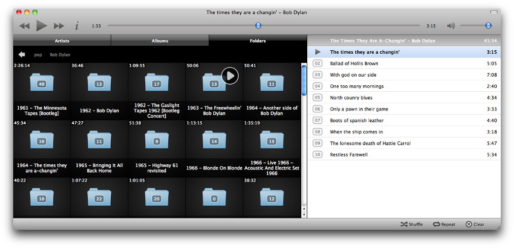The width and height of the screenshot is (514, 248).
Task: Click the folder with 20 items
Action: (x=157, y=197)
